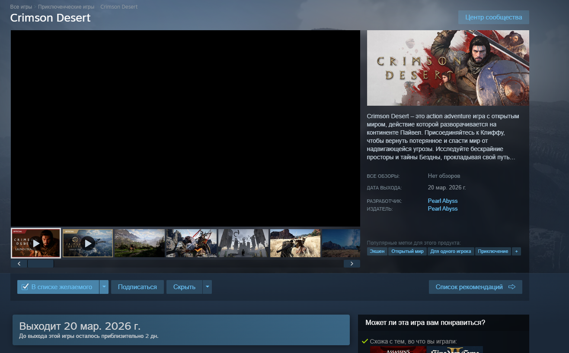This screenshot has width=569, height=353.
Task: Click the plus button to add a tag
Action: click(x=516, y=251)
